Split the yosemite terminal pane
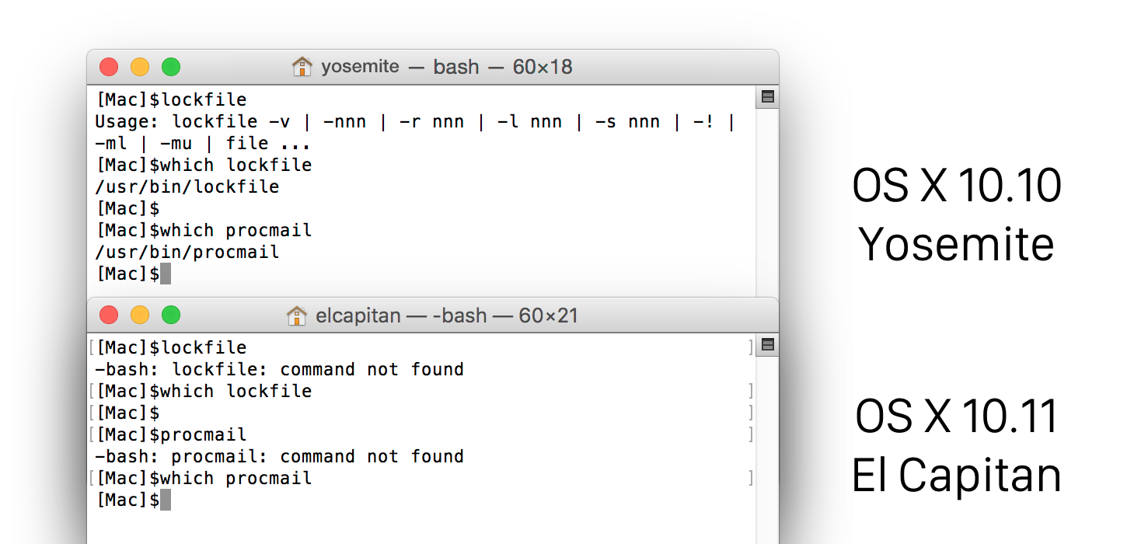 click(x=767, y=97)
